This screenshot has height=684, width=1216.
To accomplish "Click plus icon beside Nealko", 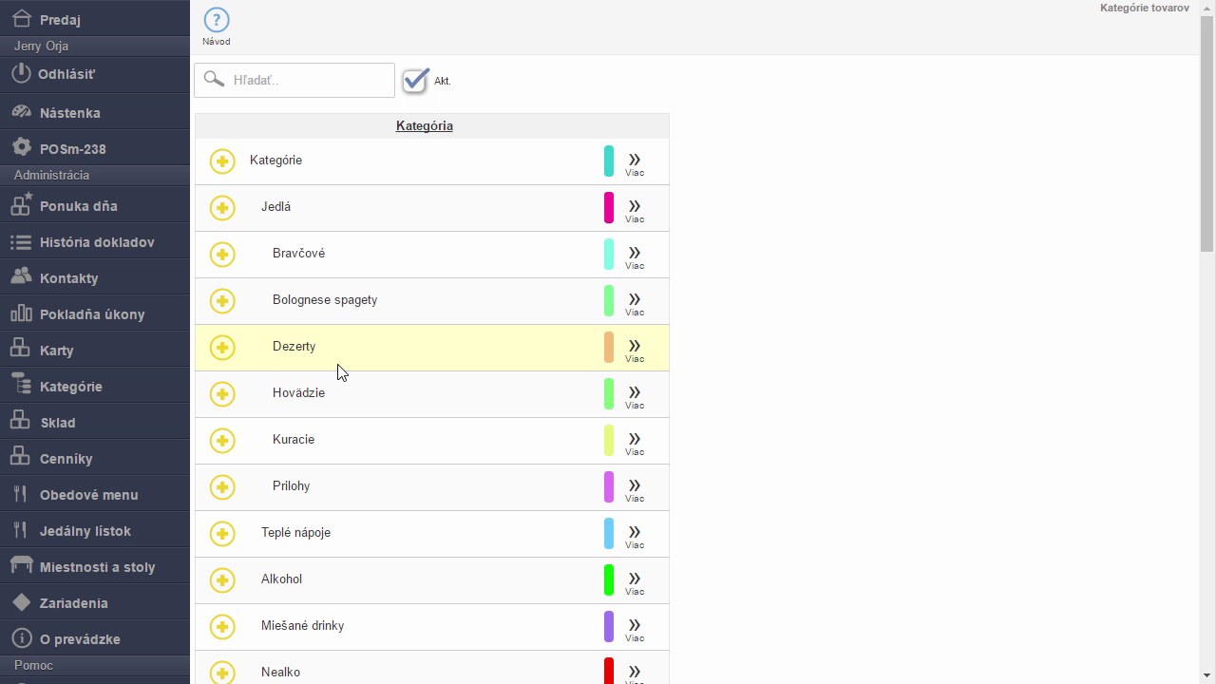I will (x=222, y=674).
